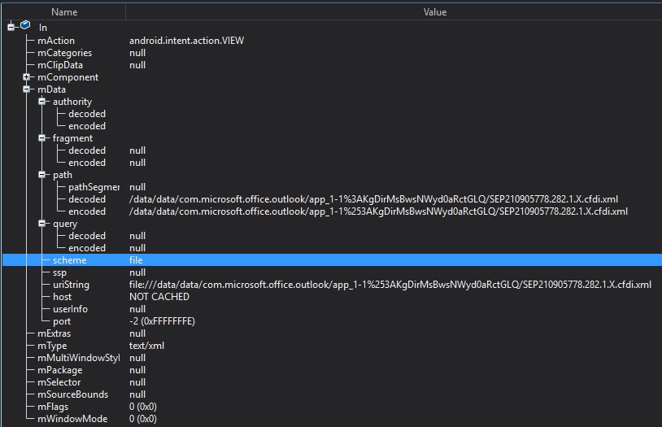Collapse the path node
The image size is (662, 427).
[x=42, y=175]
